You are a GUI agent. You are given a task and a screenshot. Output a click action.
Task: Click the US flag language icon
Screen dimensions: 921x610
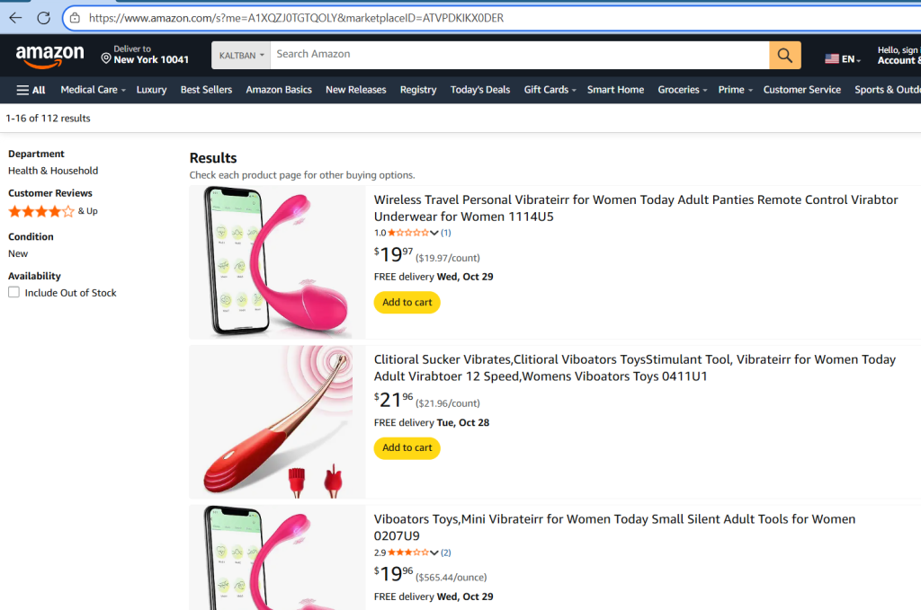coord(832,59)
